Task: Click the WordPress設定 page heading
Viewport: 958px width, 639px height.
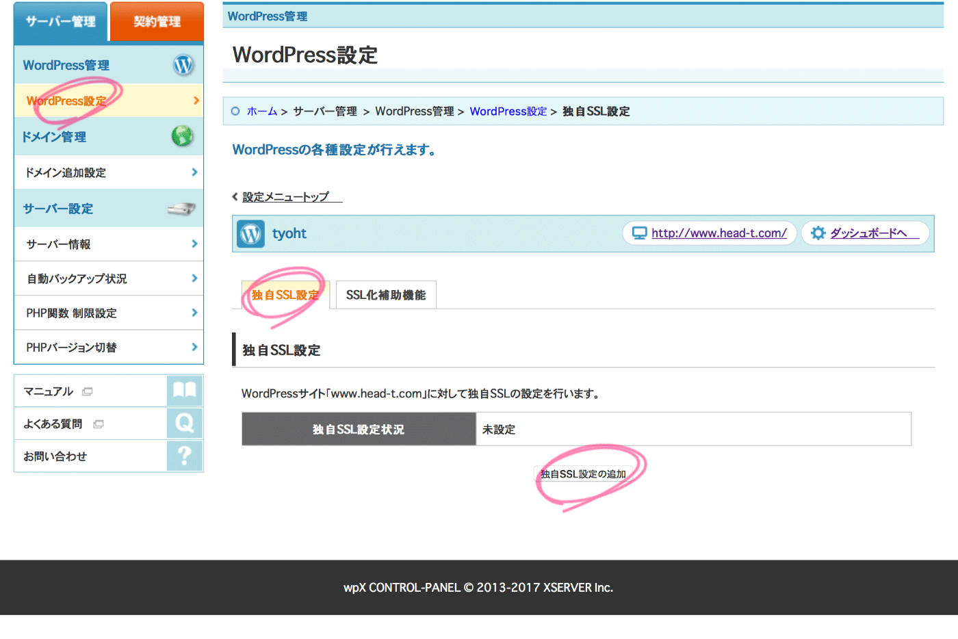Action: (x=305, y=55)
